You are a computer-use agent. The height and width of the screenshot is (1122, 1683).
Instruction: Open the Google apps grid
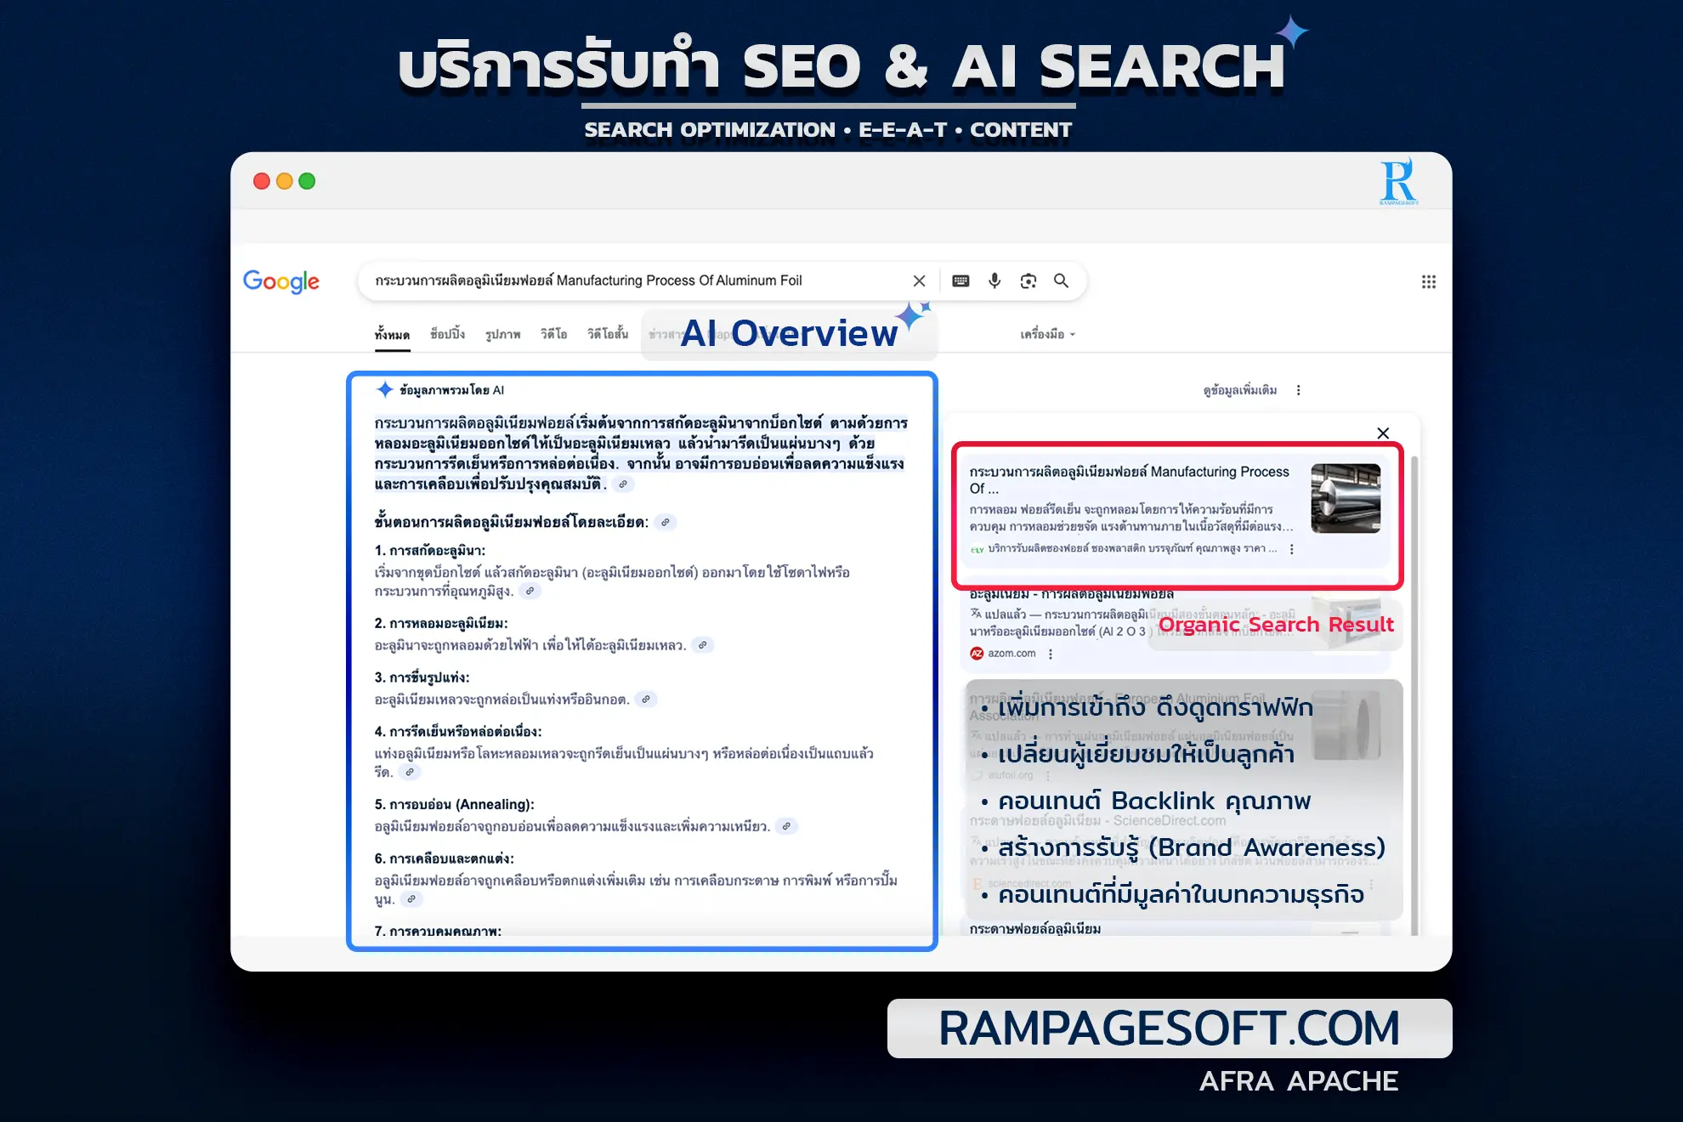click(1429, 281)
